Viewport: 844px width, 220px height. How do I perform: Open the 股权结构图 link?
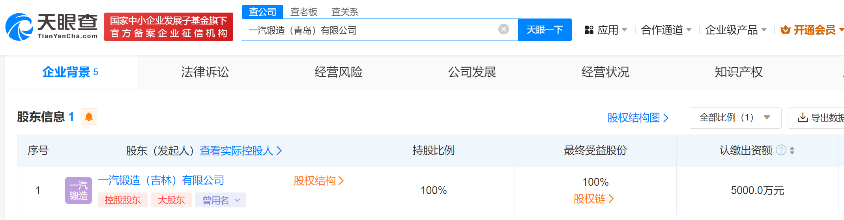[638, 118]
